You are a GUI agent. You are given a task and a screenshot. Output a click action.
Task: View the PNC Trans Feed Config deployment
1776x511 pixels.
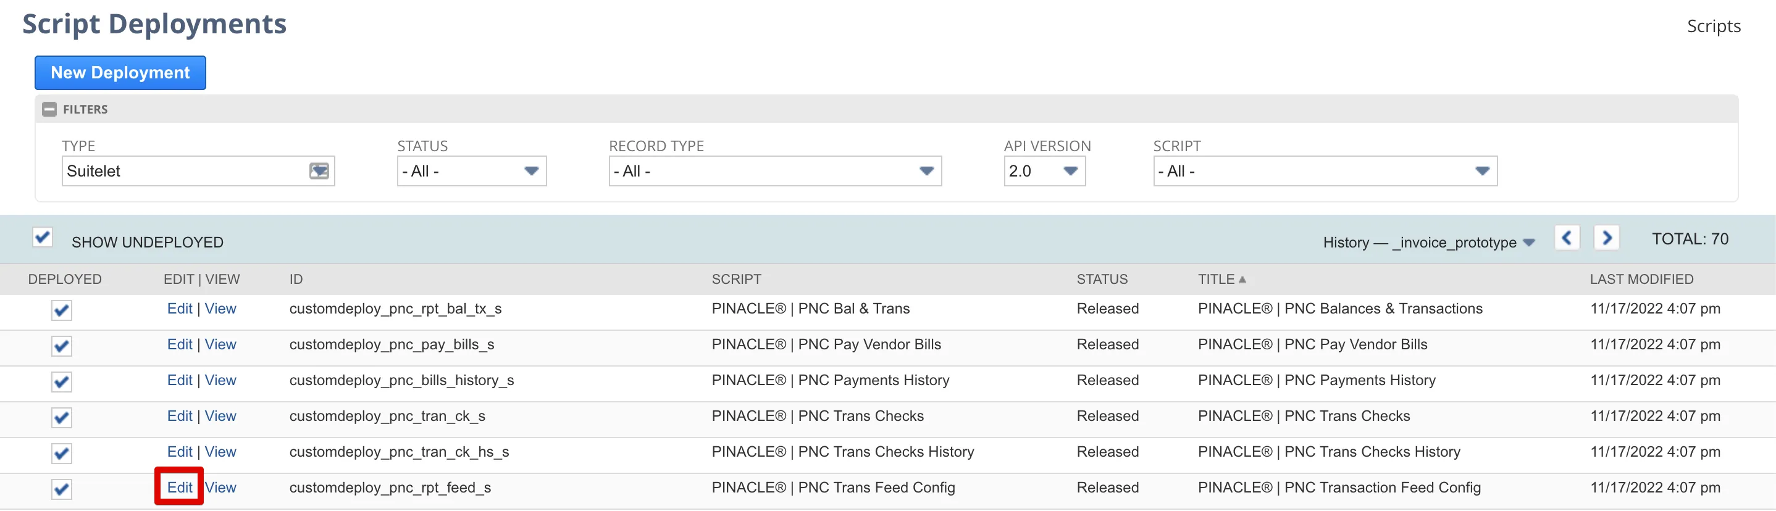tap(220, 488)
